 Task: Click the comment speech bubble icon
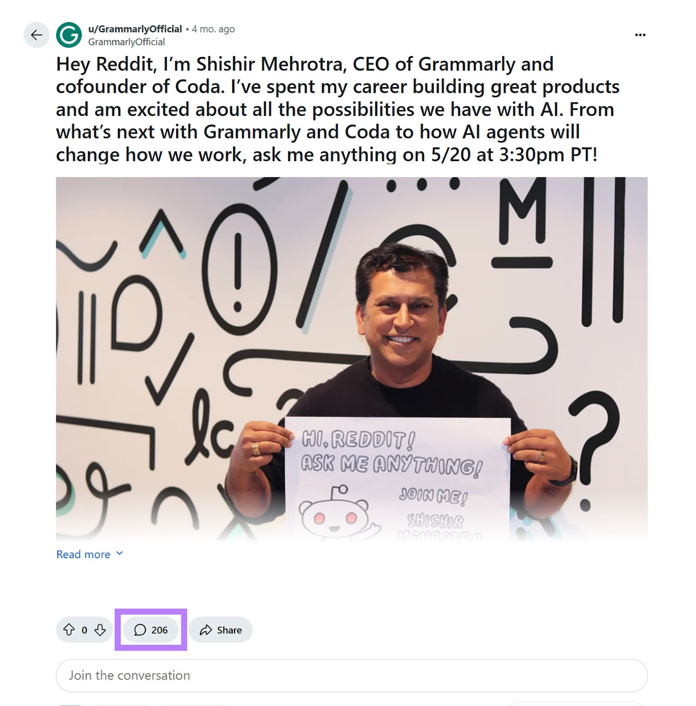[140, 630]
